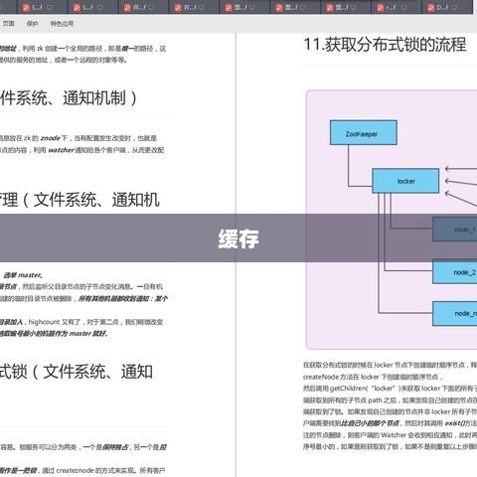Click the ZooKeeper box in the diagram
The height and width of the screenshot is (477, 477).
click(364, 132)
